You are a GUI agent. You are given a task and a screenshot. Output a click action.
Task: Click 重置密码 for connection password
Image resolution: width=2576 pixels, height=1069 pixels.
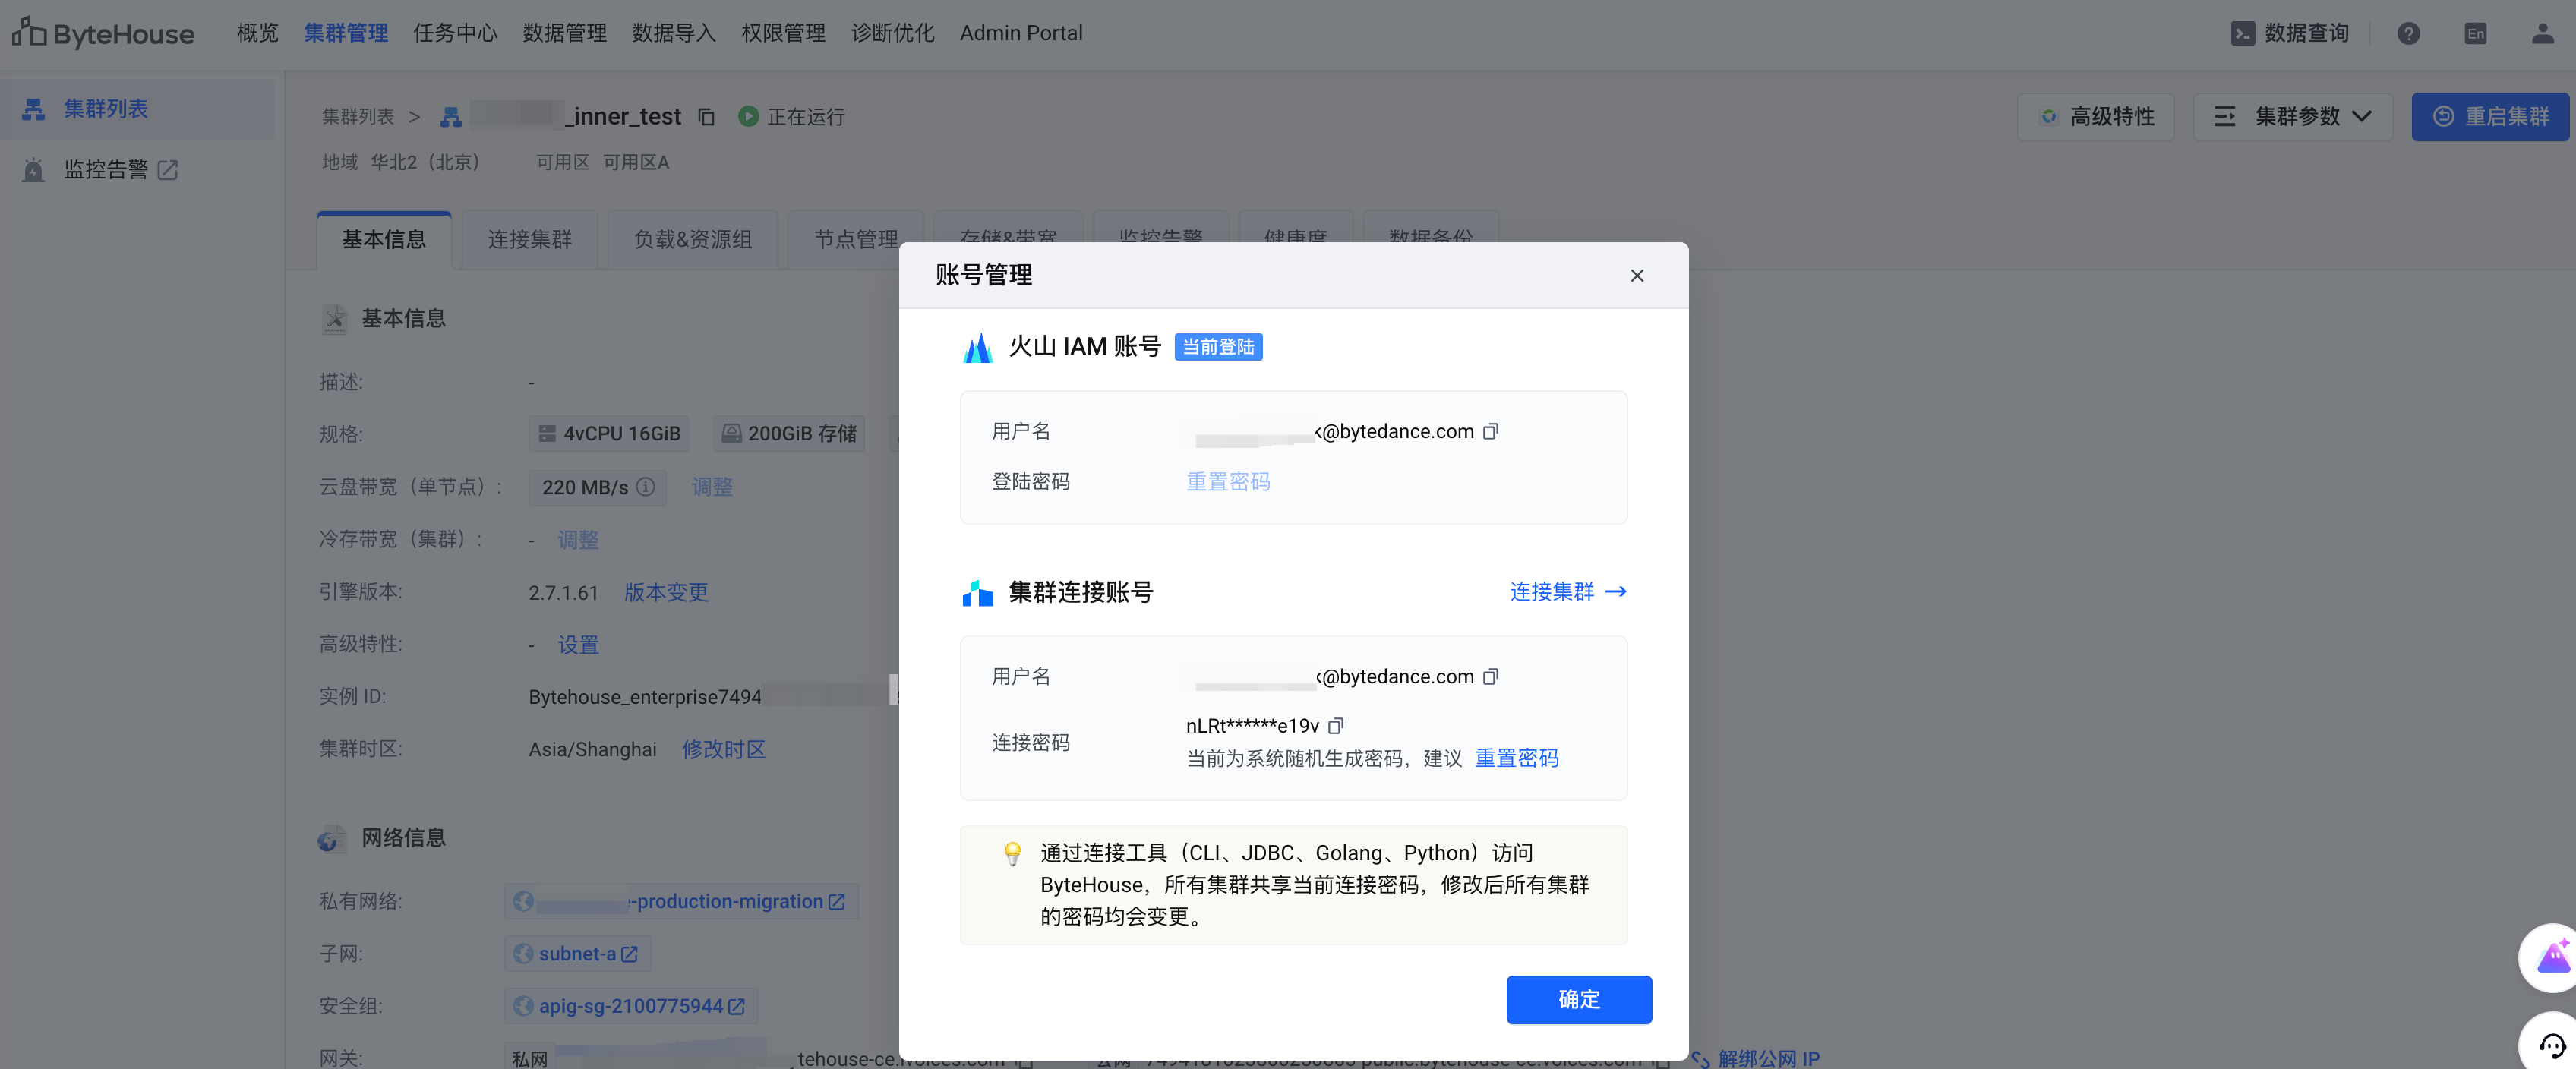click(1516, 758)
